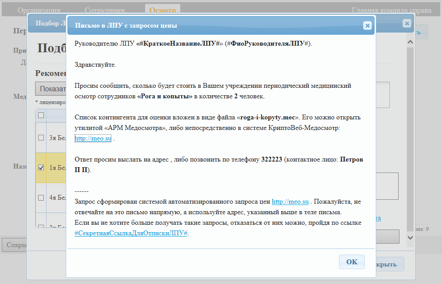Toggle the select-all checkbox in the table header
This screenshot has height=284, width=442.
[41, 115]
